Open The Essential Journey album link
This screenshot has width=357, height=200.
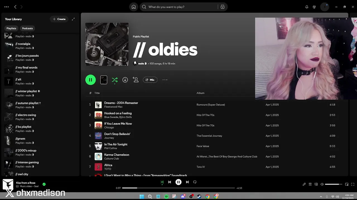coord(209,136)
